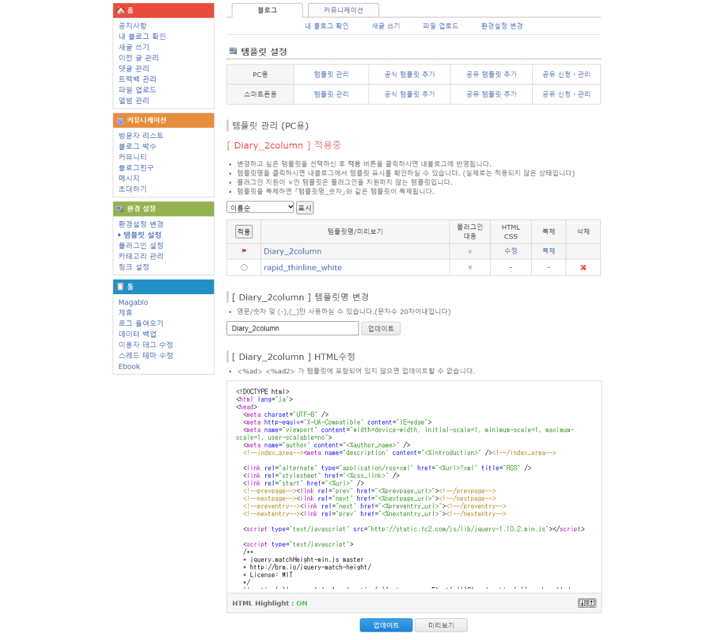Viewport: 713px width, 640px height.
Task: Open 댓글 관리 in the sidebar
Action: point(134,69)
